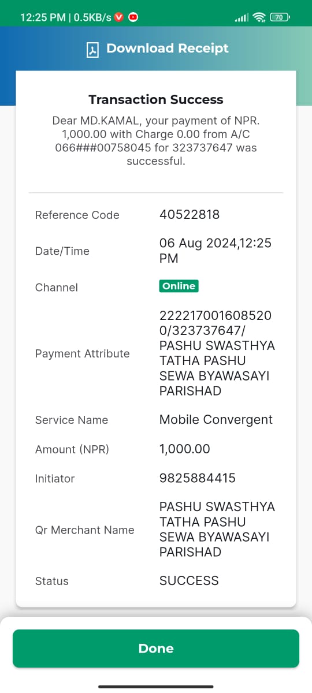Select the SUCCESS status value
Viewport: 312px width, 693px height.
[189, 581]
